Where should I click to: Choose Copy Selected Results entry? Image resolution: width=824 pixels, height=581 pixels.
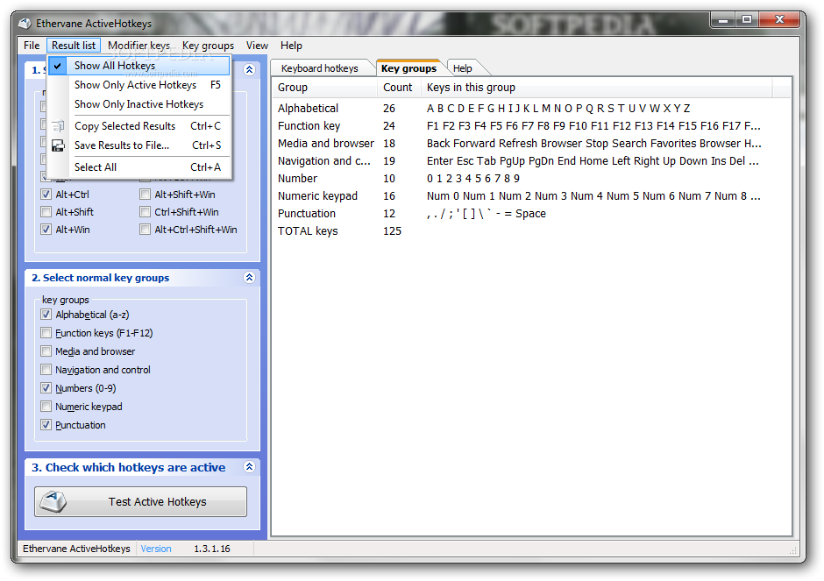tap(139, 126)
